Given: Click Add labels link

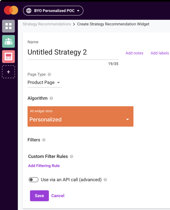Looking at the screenshot, I should tap(160, 53).
